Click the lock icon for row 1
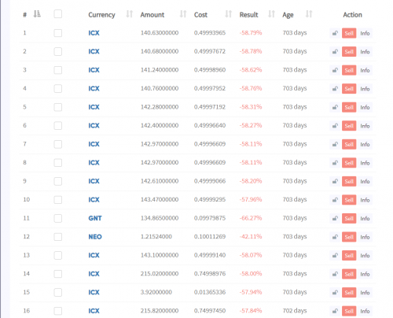The width and height of the screenshot is (393, 318). (335, 33)
